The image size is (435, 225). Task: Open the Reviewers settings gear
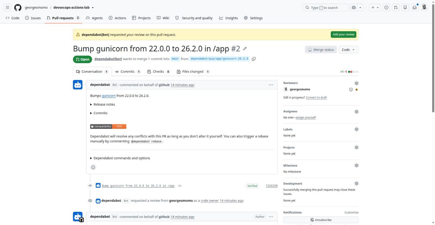tap(356, 83)
